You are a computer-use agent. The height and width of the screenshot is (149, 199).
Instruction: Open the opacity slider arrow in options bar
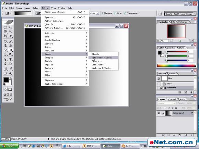pyautogui.click(x=97, y=13)
